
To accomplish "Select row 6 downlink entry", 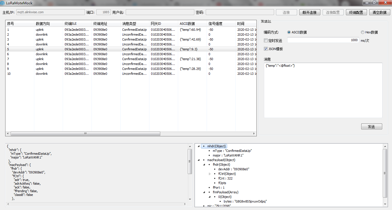I will pyautogui.click(x=131, y=54).
